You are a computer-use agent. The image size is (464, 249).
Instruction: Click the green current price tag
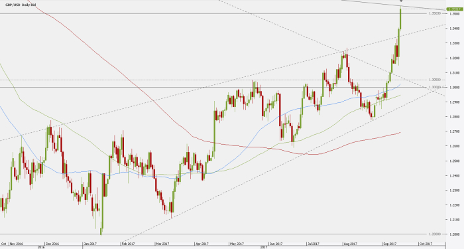(x=455, y=9)
